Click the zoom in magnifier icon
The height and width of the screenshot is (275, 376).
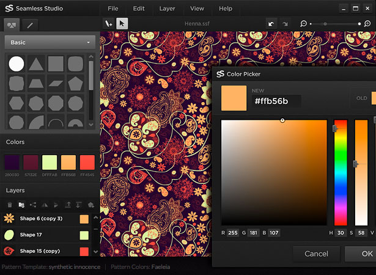(367, 23)
